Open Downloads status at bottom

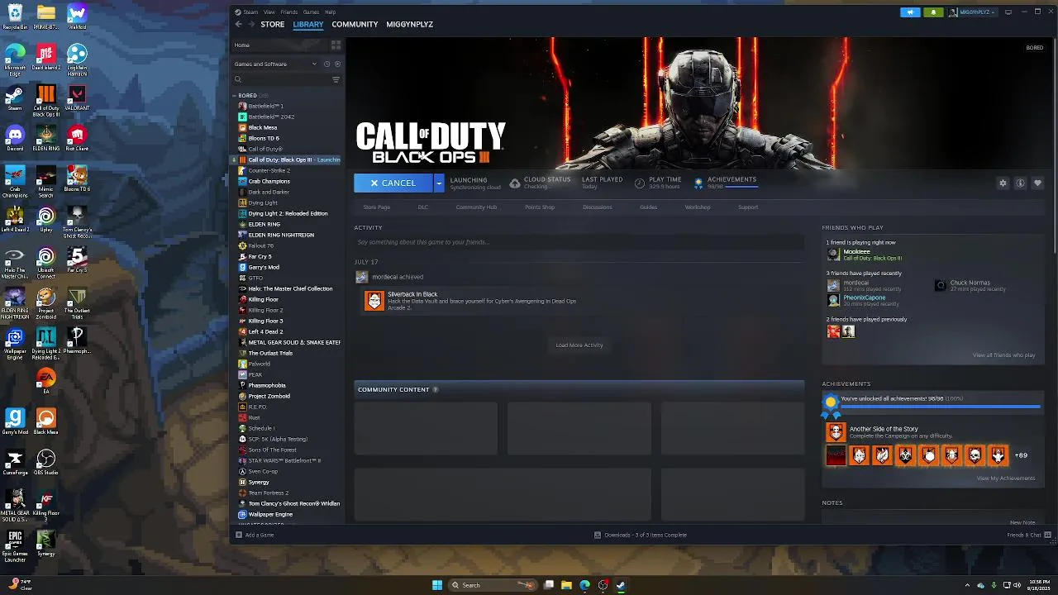(x=641, y=535)
